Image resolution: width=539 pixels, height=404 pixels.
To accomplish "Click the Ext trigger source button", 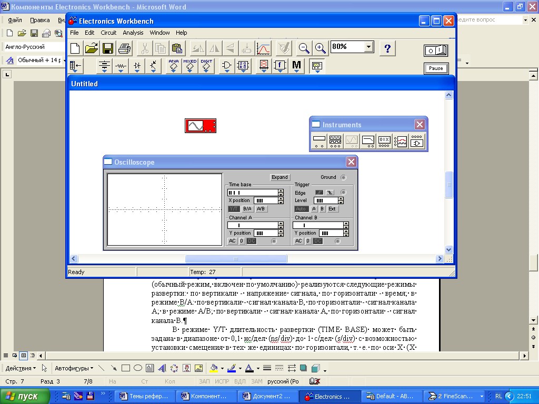I will [332, 208].
